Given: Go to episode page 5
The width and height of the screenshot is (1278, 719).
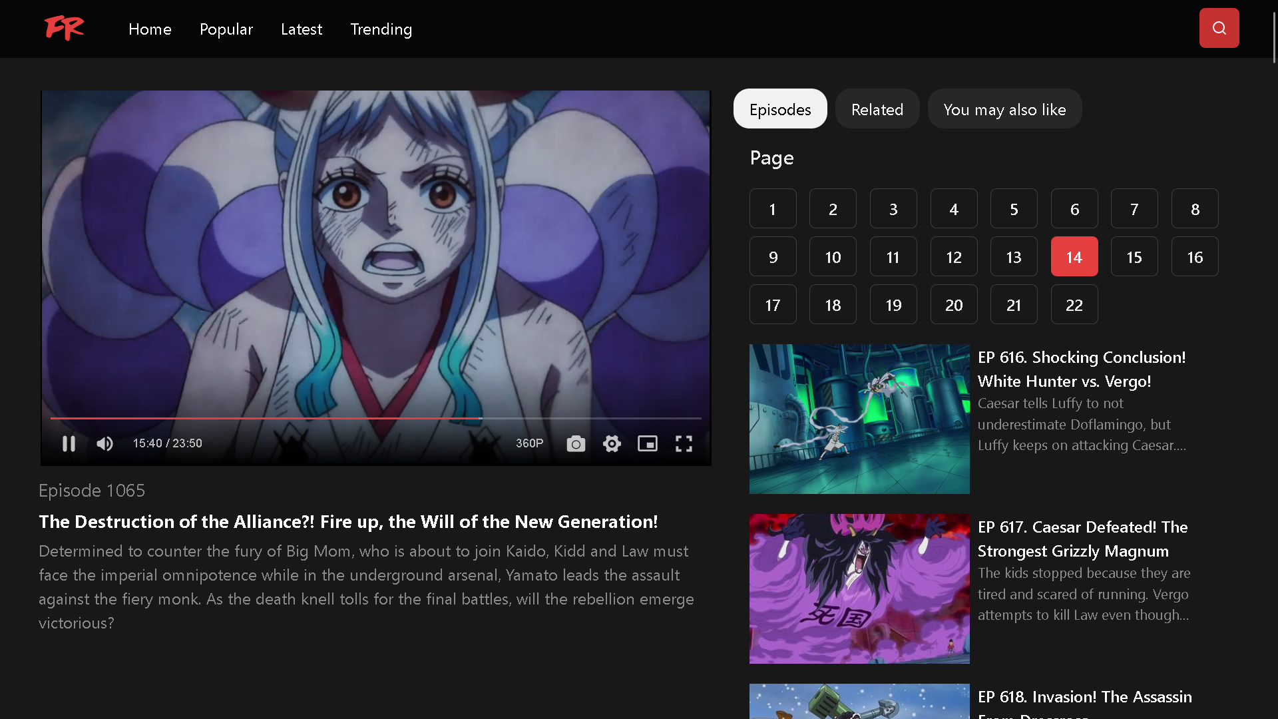Looking at the screenshot, I should pyautogui.click(x=1014, y=209).
